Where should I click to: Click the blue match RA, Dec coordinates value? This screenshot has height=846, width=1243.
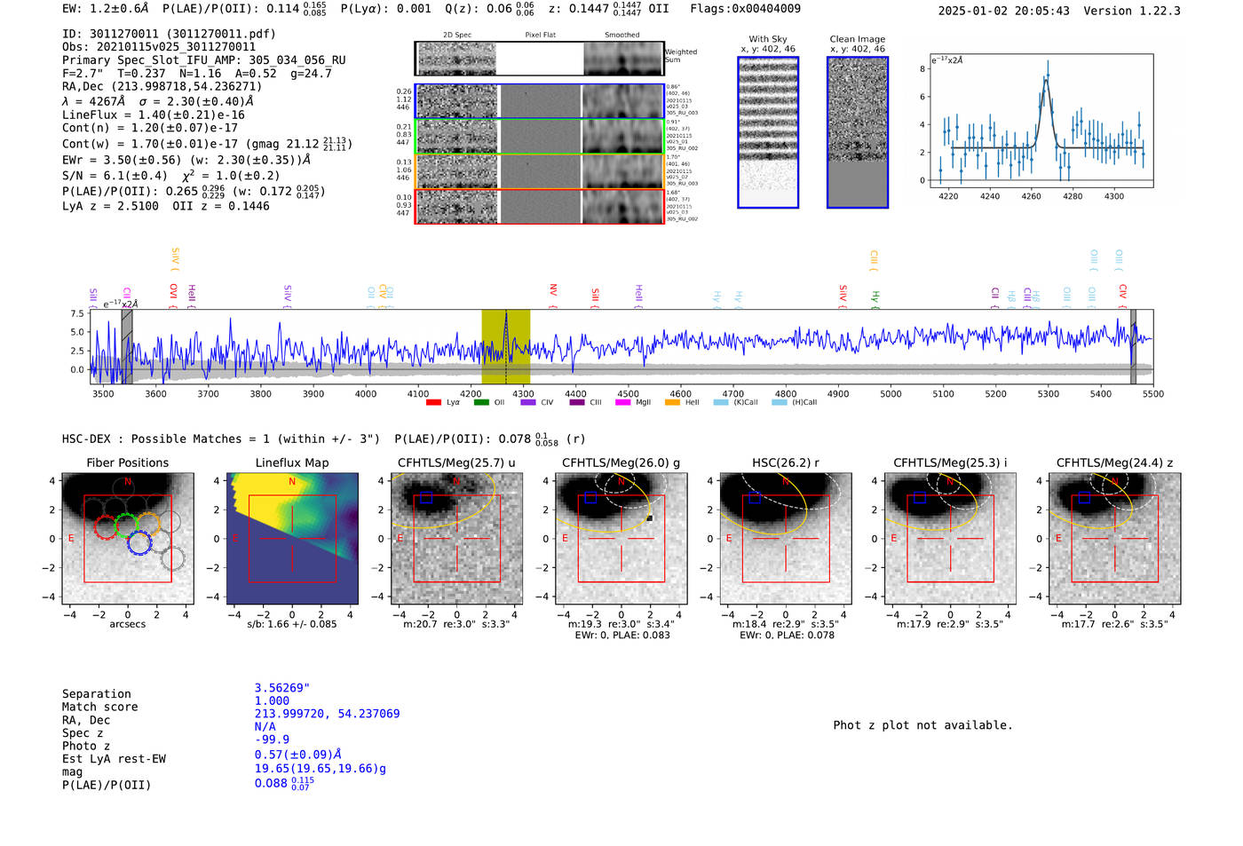click(327, 714)
